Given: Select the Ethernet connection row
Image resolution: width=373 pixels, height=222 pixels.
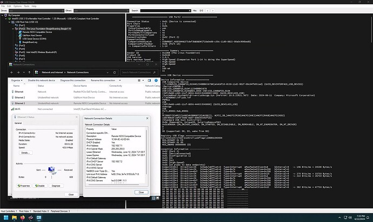Looking at the screenshot, I should pyautogui.click(x=84, y=92).
